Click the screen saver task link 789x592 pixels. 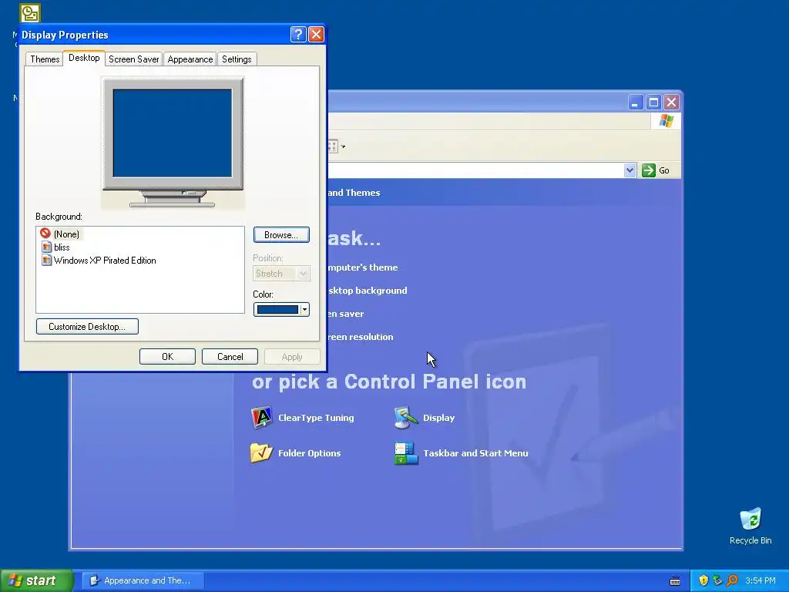[x=345, y=314]
